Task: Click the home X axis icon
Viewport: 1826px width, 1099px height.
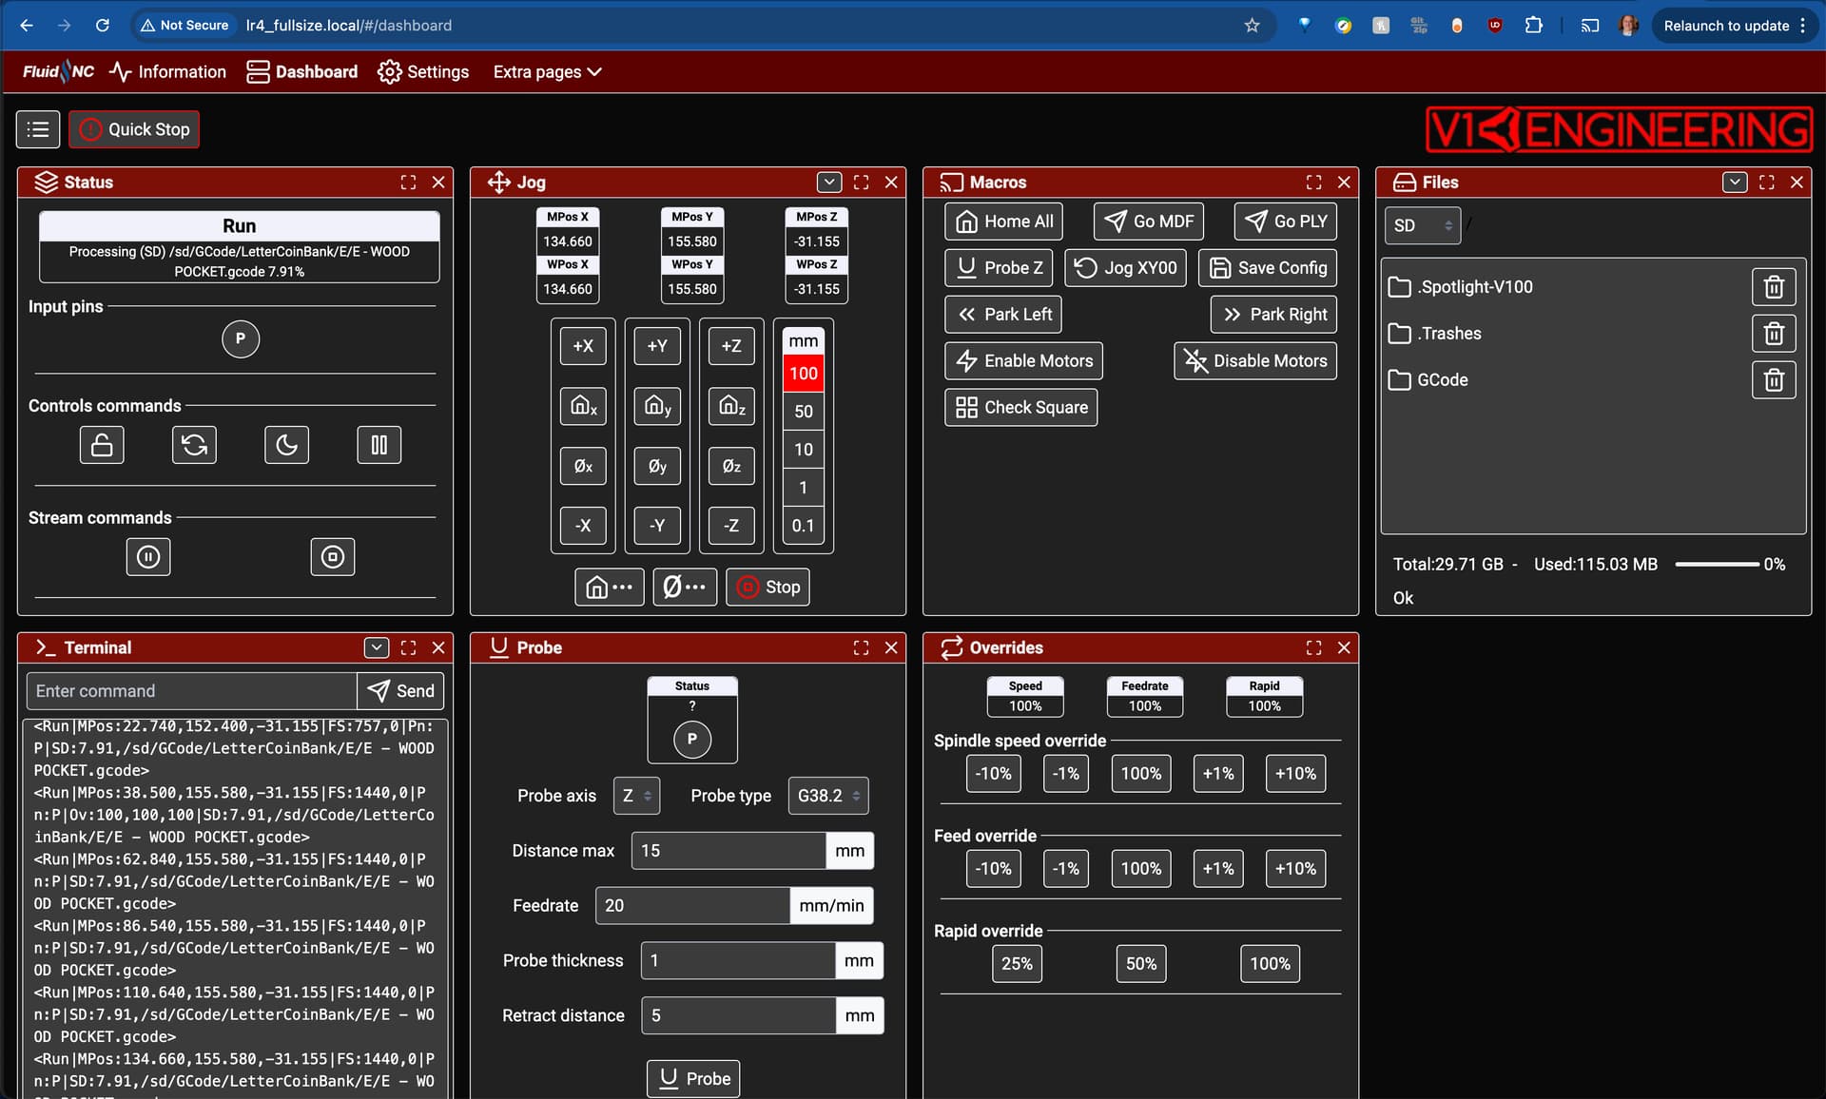Action: point(583,406)
